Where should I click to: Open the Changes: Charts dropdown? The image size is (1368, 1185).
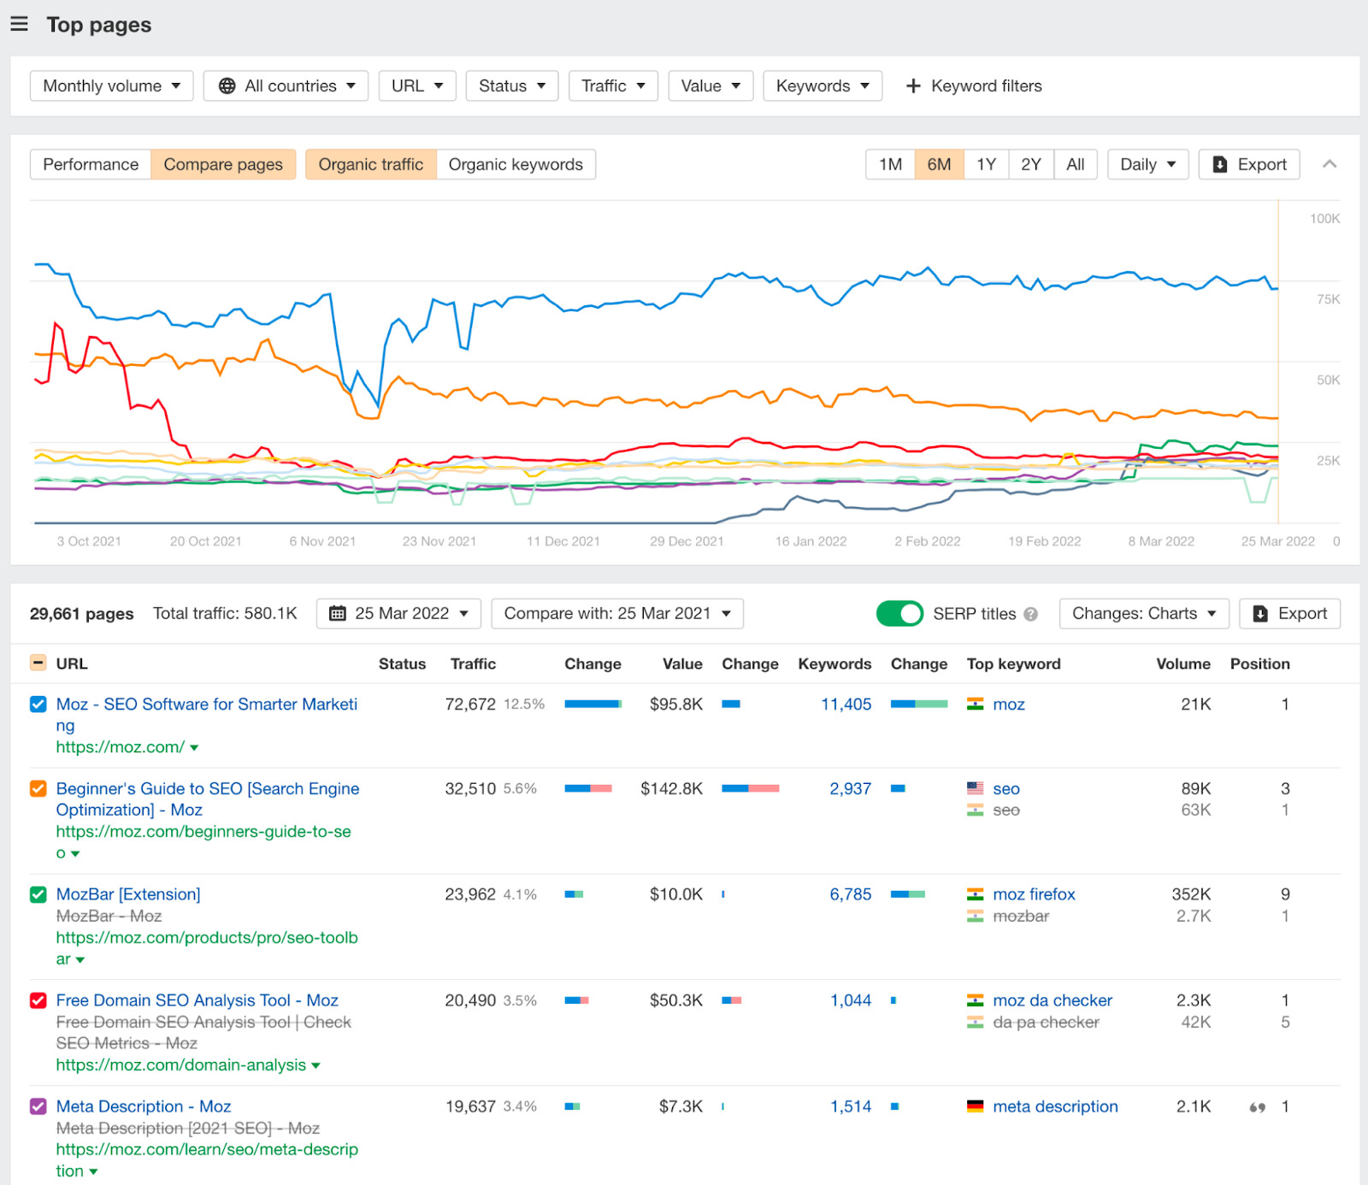[x=1143, y=613]
